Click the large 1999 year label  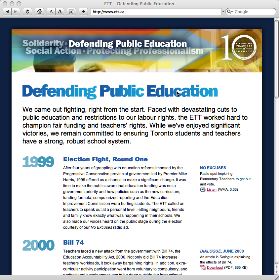(38, 162)
